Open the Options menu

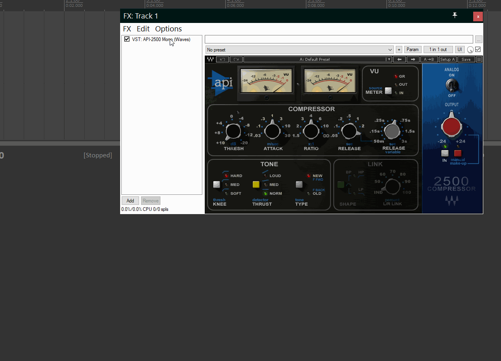pos(168,29)
